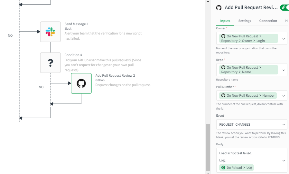Screen dimensions: 289x174
Task: Open the Connection tab
Action: (x=268, y=21)
